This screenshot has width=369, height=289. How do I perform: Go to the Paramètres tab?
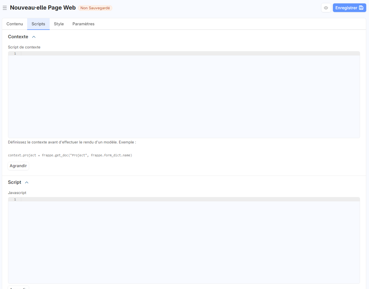[x=83, y=24]
